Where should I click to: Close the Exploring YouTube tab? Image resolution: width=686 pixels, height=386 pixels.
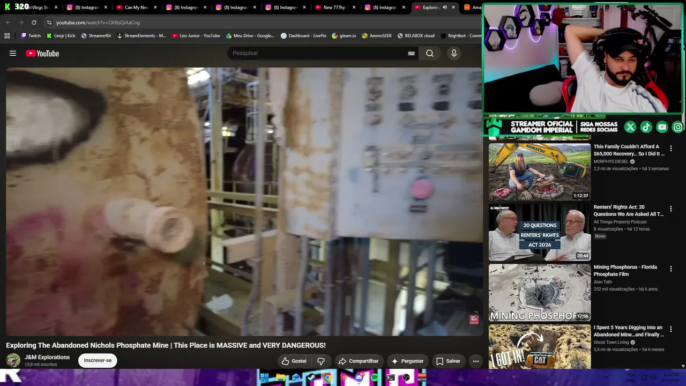pos(453,8)
